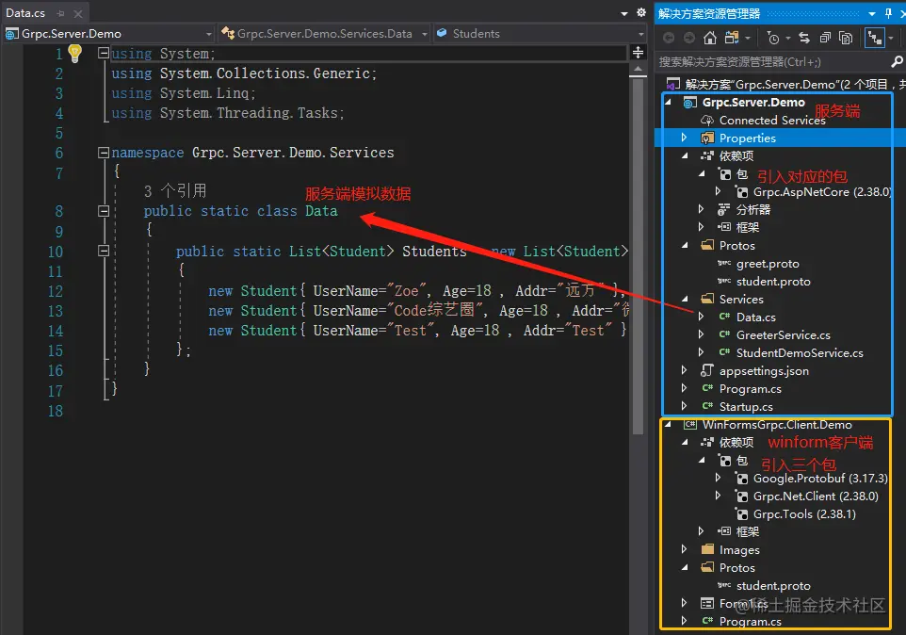906x635 pixels.
Task: Click the Grpc.AspNetCore package icon
Action: (x=741, y=191)
